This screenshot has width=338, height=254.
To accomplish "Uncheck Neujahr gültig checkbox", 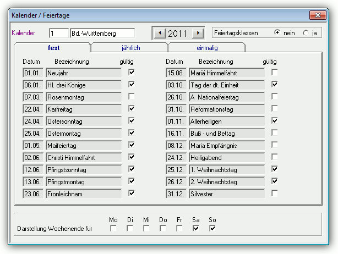I will point(131,72).
